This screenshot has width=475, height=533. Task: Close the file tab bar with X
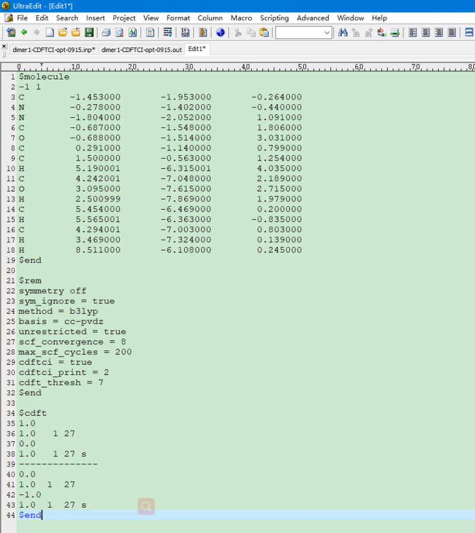pos(4,46)
